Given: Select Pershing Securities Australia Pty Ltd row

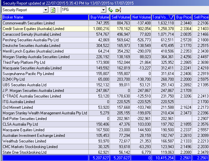Looking at the screenshot, I should pos(105,40).
